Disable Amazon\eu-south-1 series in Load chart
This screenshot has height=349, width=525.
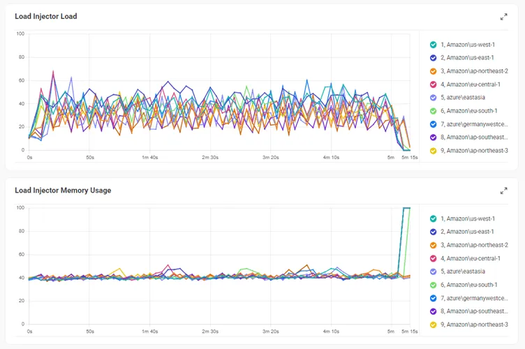(434, 111)
